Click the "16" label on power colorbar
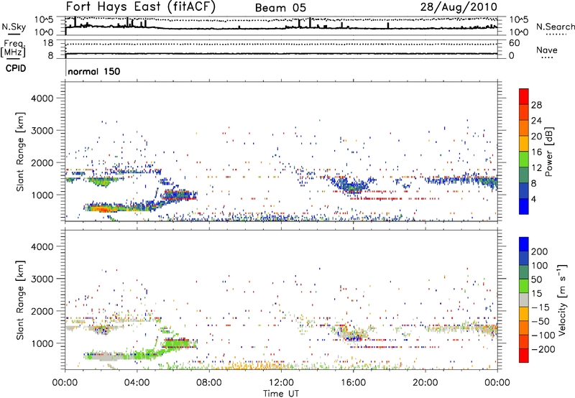 click(536, 152)
